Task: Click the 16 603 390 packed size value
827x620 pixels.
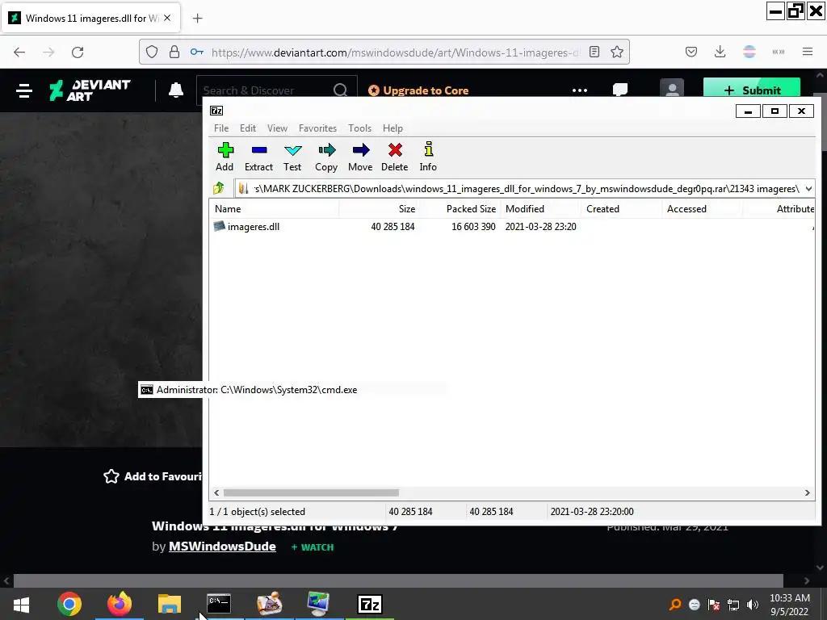Action: pos(473,227)
